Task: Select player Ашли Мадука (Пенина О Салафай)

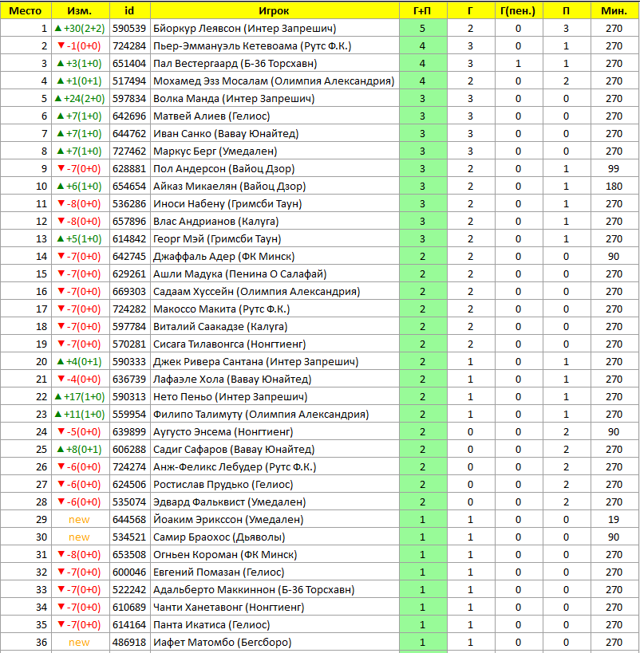Action: click(239, 273)
